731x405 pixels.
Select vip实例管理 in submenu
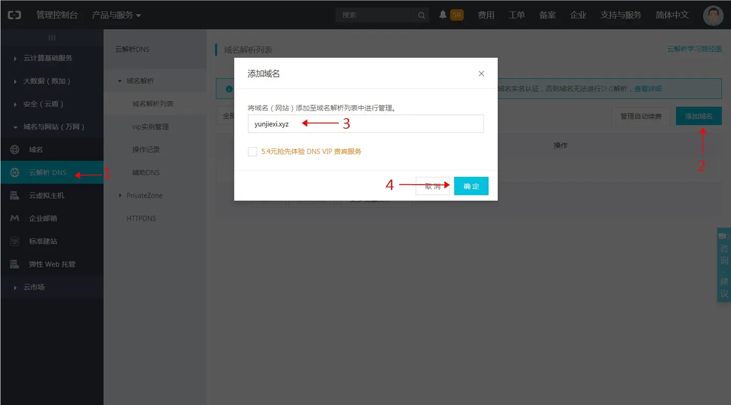(150, 127)
